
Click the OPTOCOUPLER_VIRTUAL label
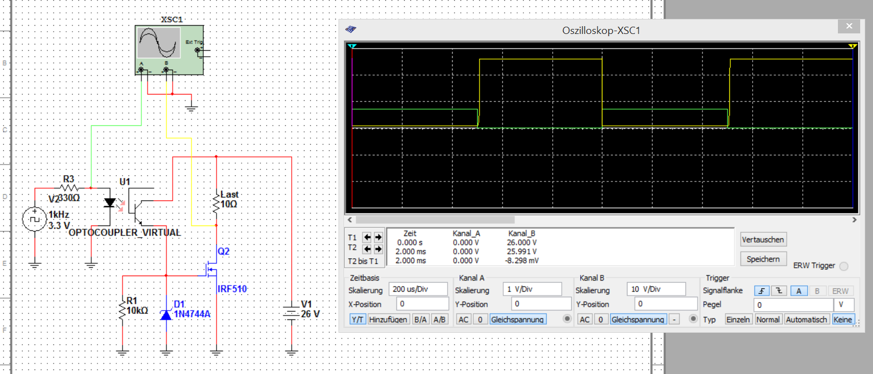point(125,232)
